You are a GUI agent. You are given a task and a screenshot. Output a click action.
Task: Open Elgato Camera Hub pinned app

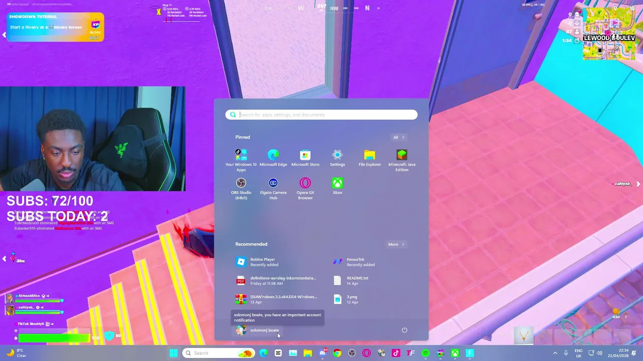click(x=273, y=189)
